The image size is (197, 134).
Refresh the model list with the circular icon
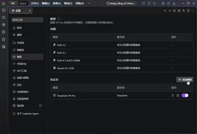[x=59, y=19]
